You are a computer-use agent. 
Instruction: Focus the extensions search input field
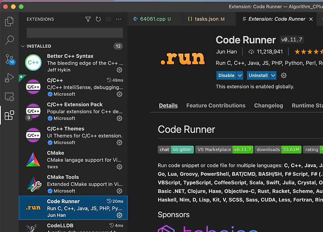click(75, 33)
